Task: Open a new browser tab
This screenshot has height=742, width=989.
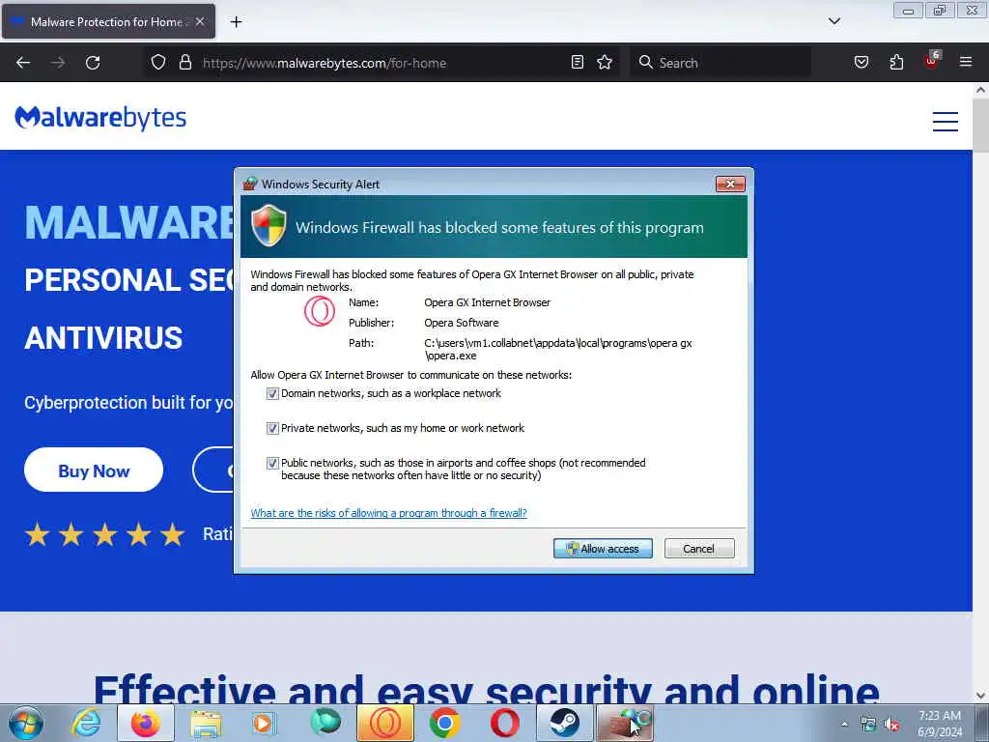Action: pos(236,22)
